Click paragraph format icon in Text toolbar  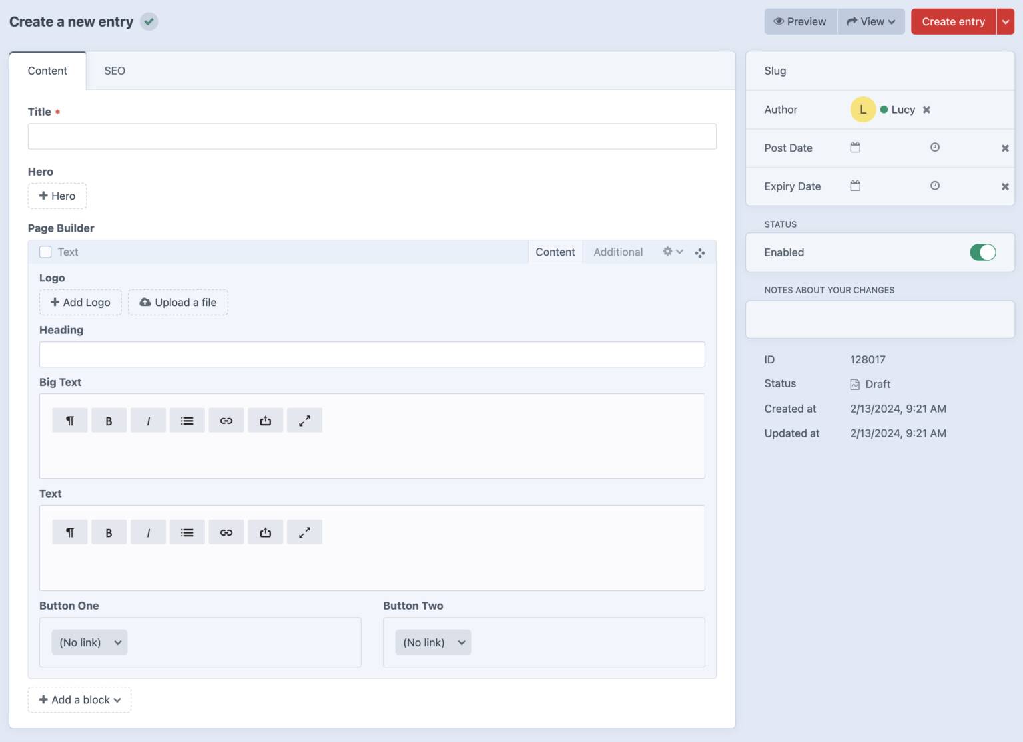[x=70, y=532]
